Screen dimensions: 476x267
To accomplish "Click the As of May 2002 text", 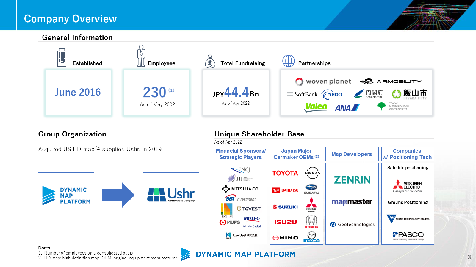I will pyautogui.click(x=157, y=104).
